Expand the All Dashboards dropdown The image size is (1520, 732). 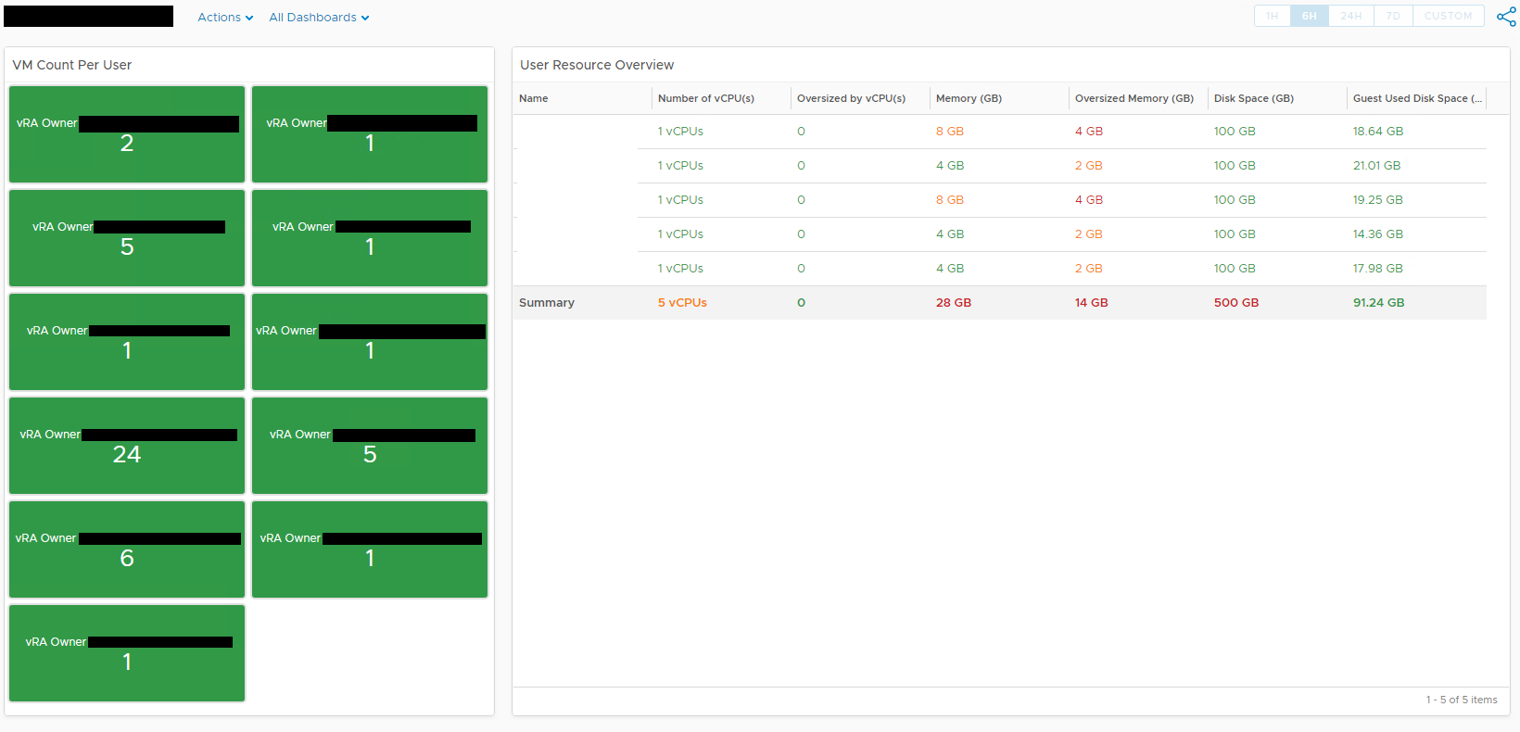(319, 18)
